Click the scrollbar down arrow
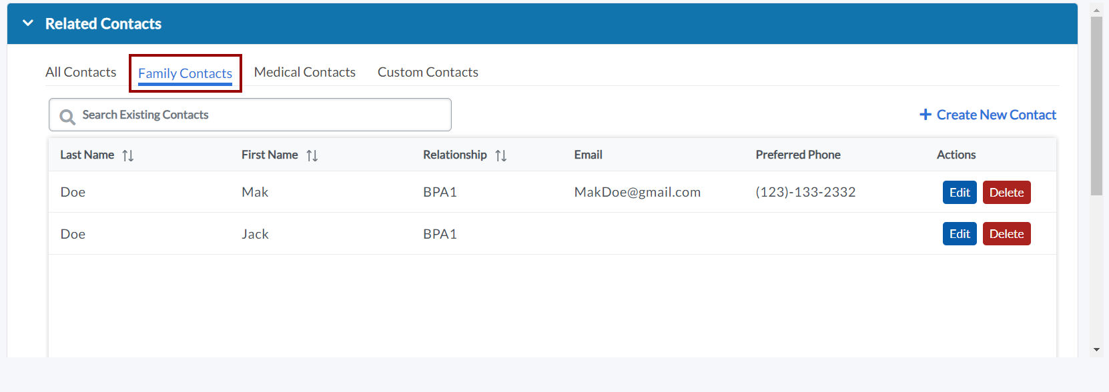Viewport: 1109px width, 392px height. (1096, 349)
